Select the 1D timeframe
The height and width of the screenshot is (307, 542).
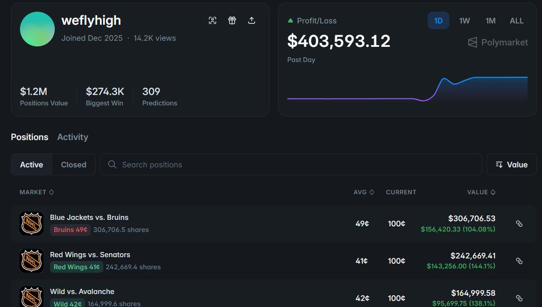(x=439, y=21)
